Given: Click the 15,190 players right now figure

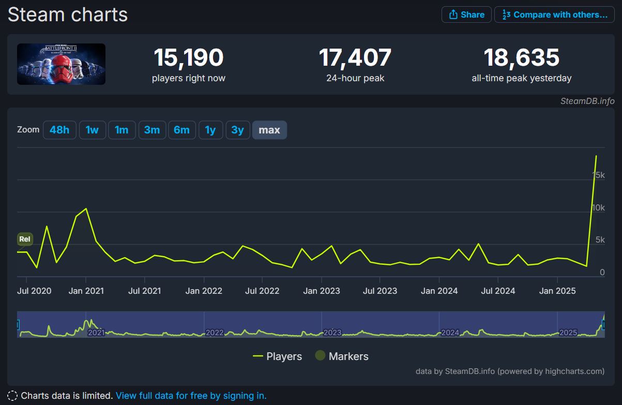Looking at the screenshot, I should pos(188,57).
